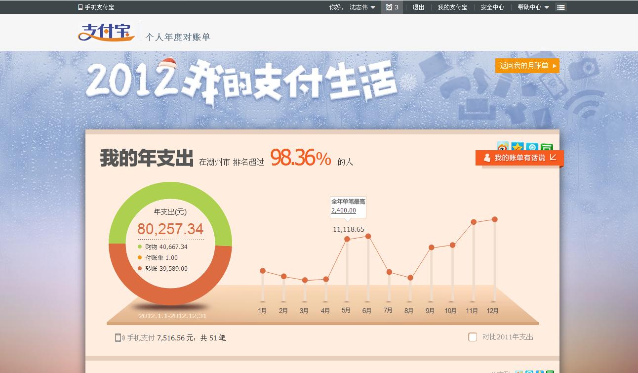The height and width of the screenshot is (373, 638).
Task: Click the 11,118.65 chart value label
Action: pos(349,229)
